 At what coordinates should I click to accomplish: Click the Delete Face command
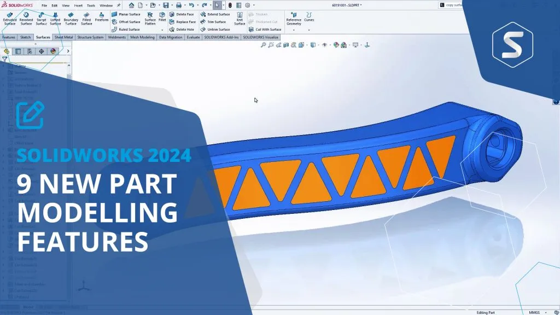(x=181, y=14)
